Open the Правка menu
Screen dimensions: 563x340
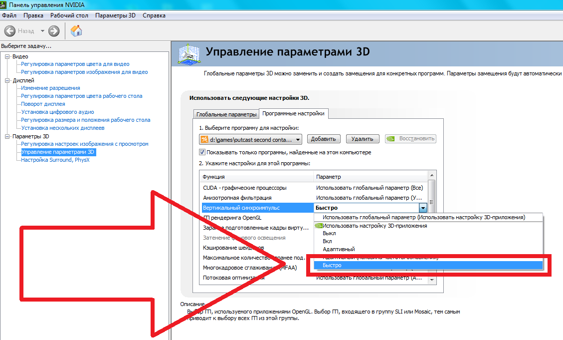pyautogui.click(x=33, y=15)
